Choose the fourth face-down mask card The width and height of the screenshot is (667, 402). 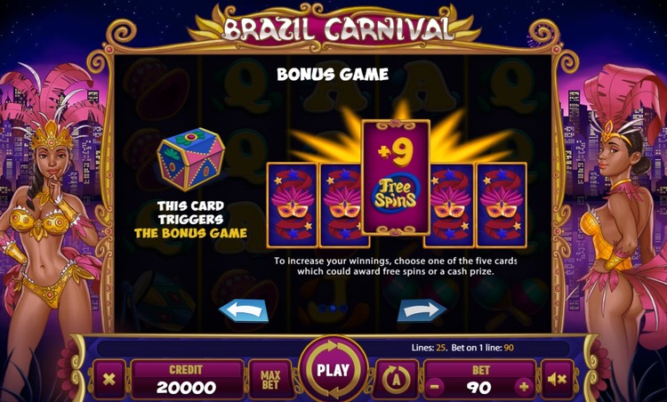(x=451, y=205)
